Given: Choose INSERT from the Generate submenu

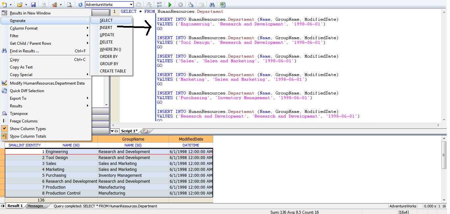Looking at the screenshot, I should pyautogui.click(x=106, y=27).
